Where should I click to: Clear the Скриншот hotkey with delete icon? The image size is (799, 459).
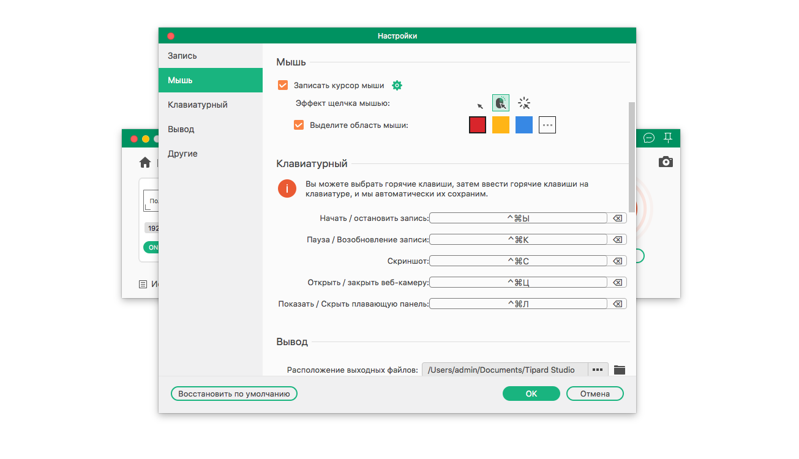(617, 261)
